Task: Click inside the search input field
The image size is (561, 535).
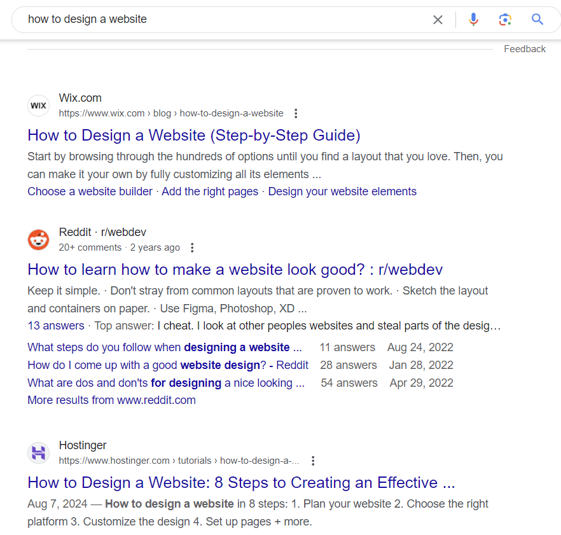Action: point(191,20)
